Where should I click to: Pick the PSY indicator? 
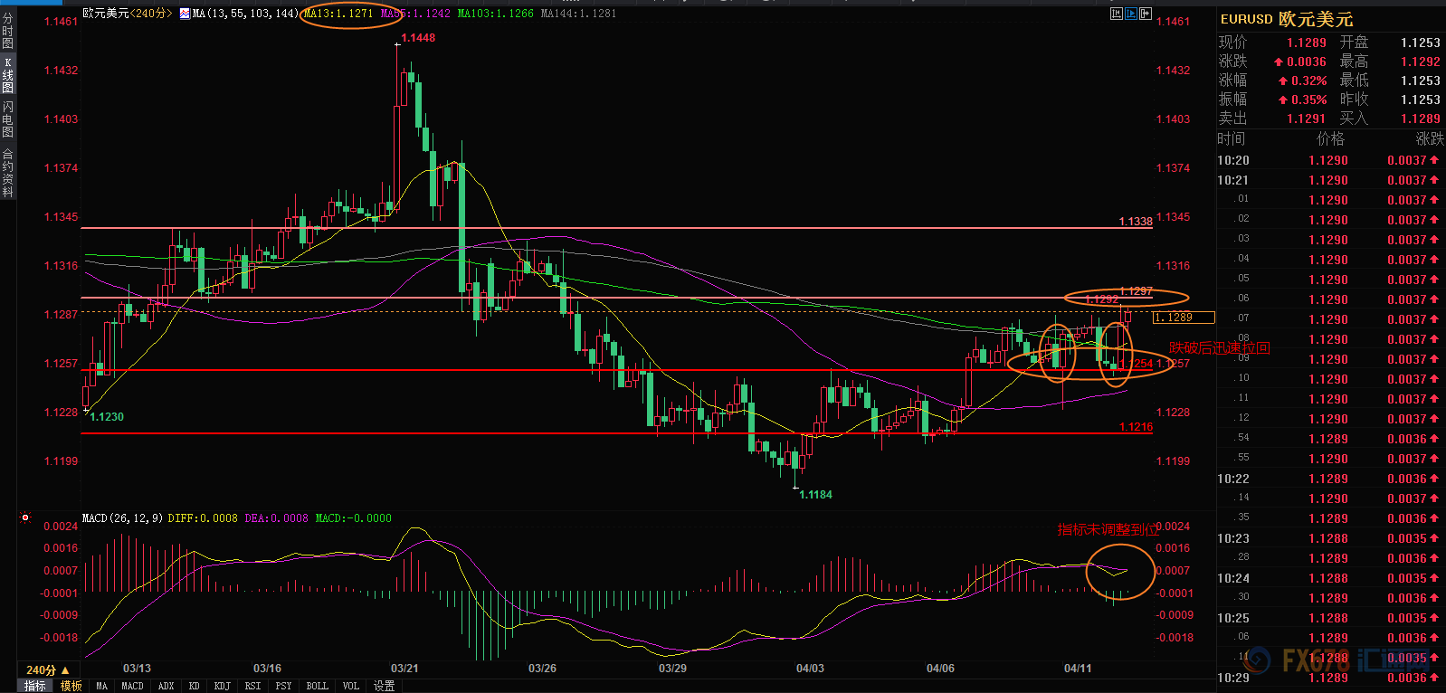[x=284, y=686]
